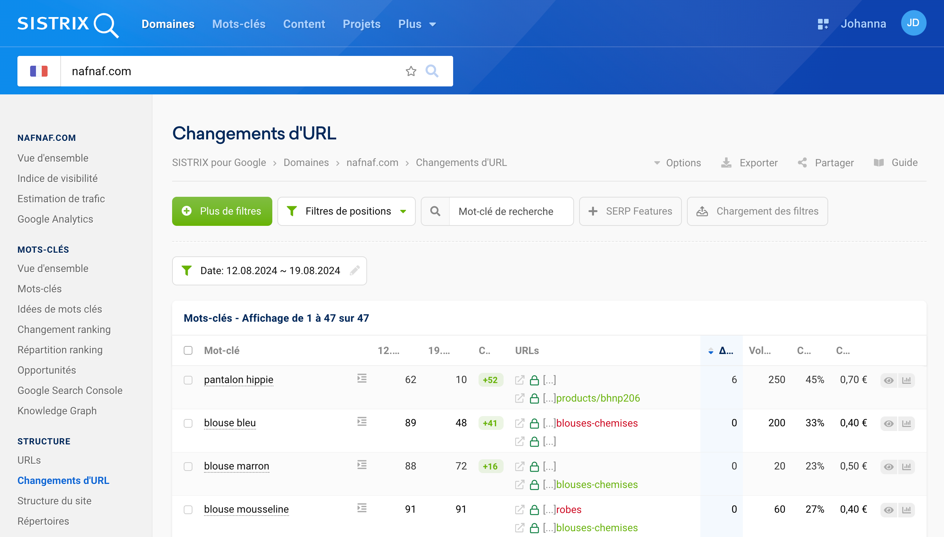
Task: Open the Domaines top menu
Action: coord(168,24)
